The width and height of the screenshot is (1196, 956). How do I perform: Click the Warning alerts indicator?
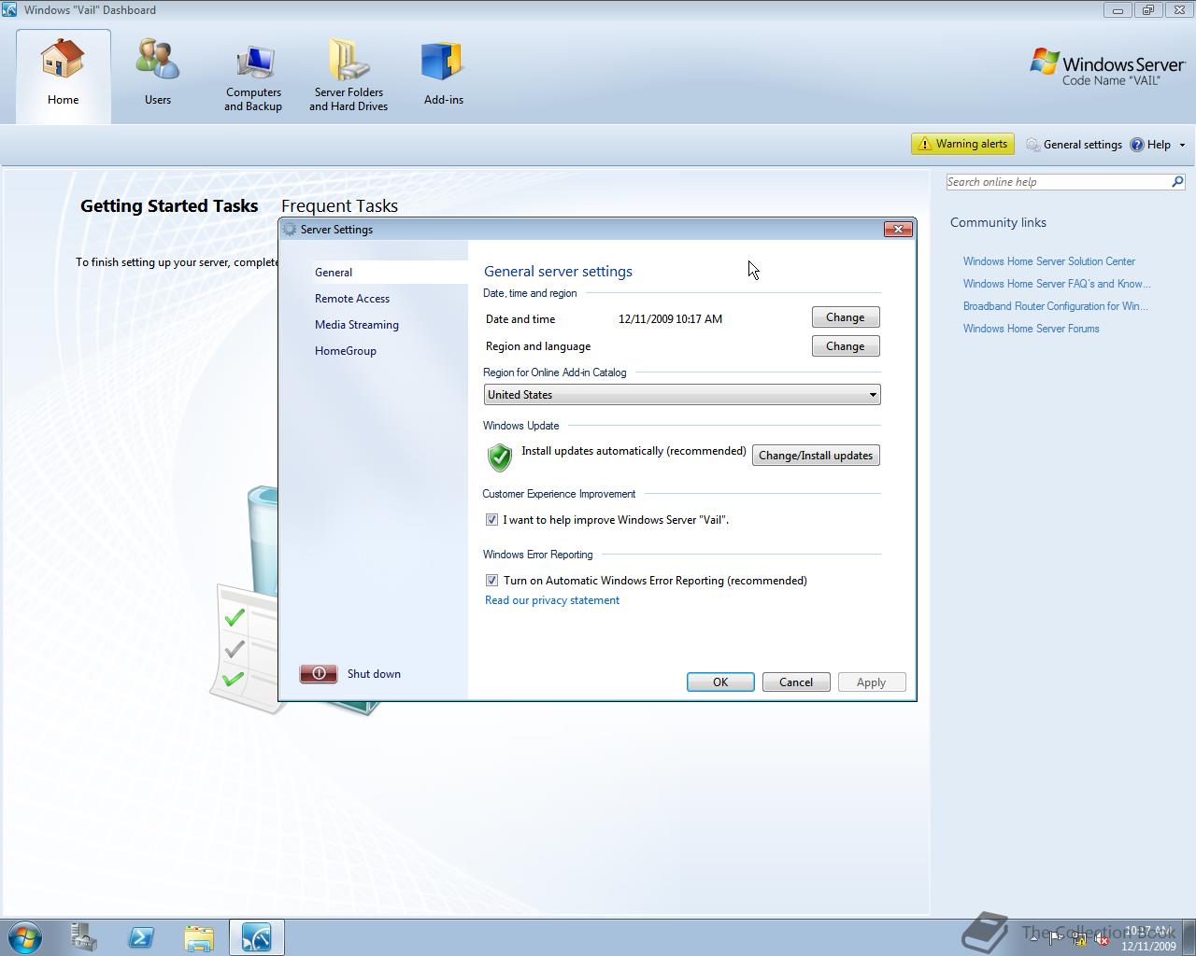pyautogui.click(x=962, y=144)
